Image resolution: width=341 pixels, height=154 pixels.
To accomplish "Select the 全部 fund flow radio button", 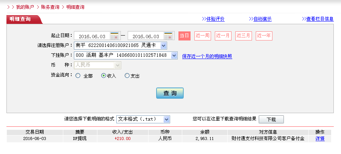I will coord(78,76).
